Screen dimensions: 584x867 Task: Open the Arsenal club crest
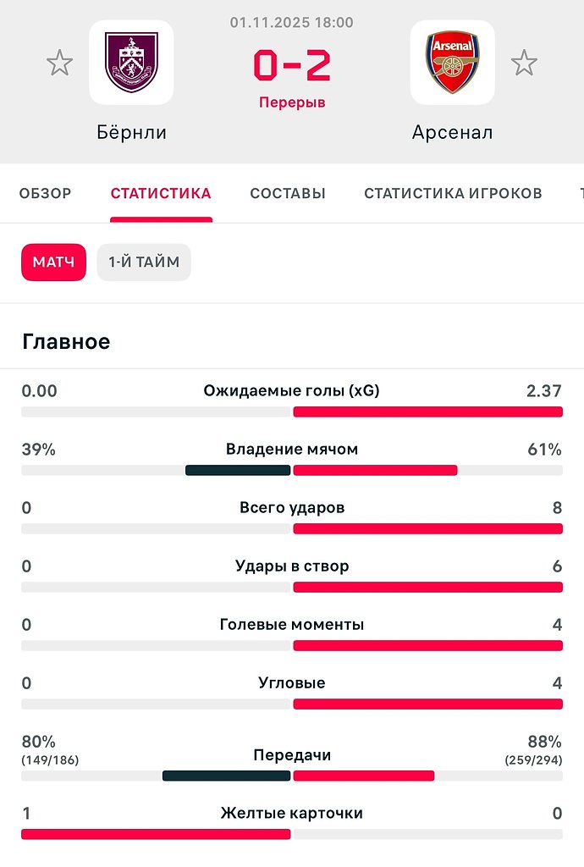[x=452, y=63]
